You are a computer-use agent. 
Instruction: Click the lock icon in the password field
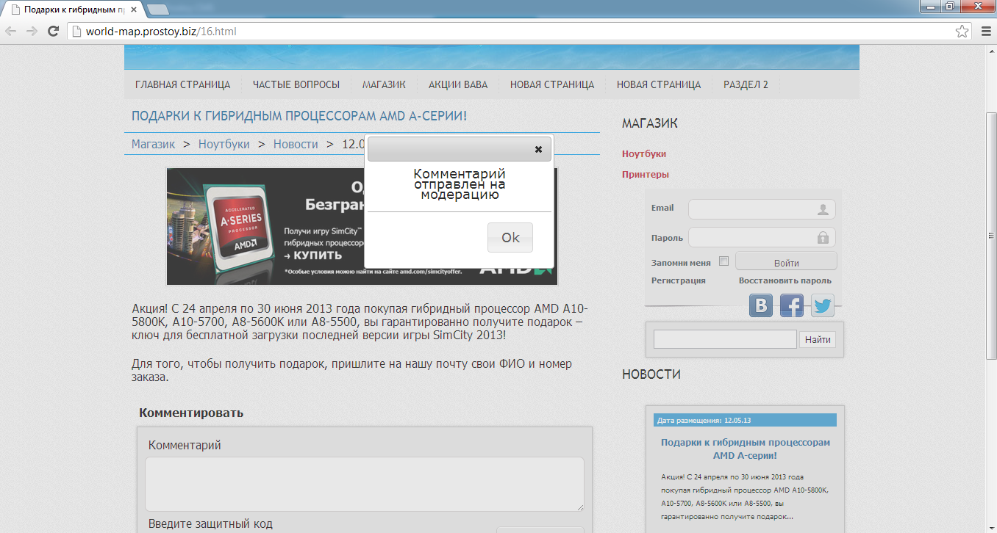point(823,238)
